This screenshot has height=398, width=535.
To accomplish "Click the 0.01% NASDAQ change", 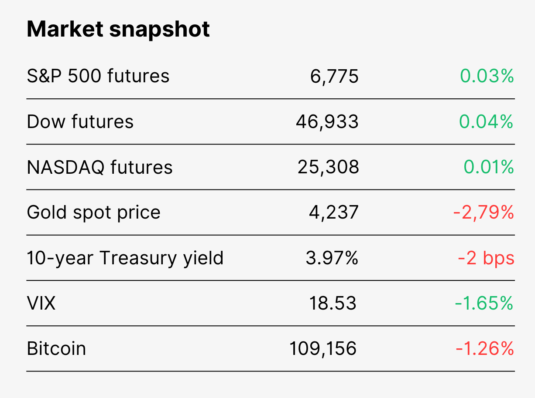I will pyautogui.click(x=489, y=167).
